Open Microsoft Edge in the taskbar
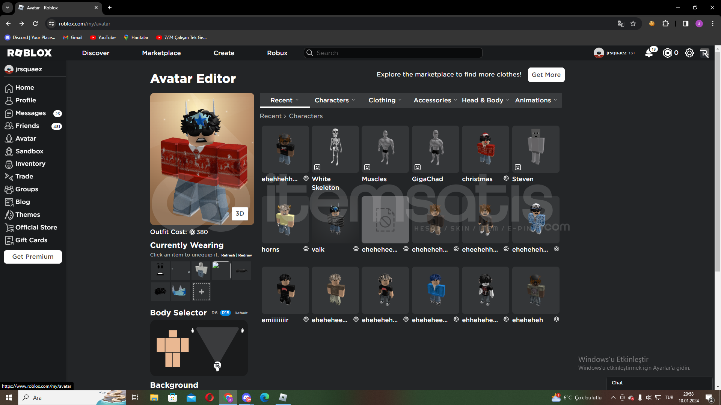 (265, 397)
